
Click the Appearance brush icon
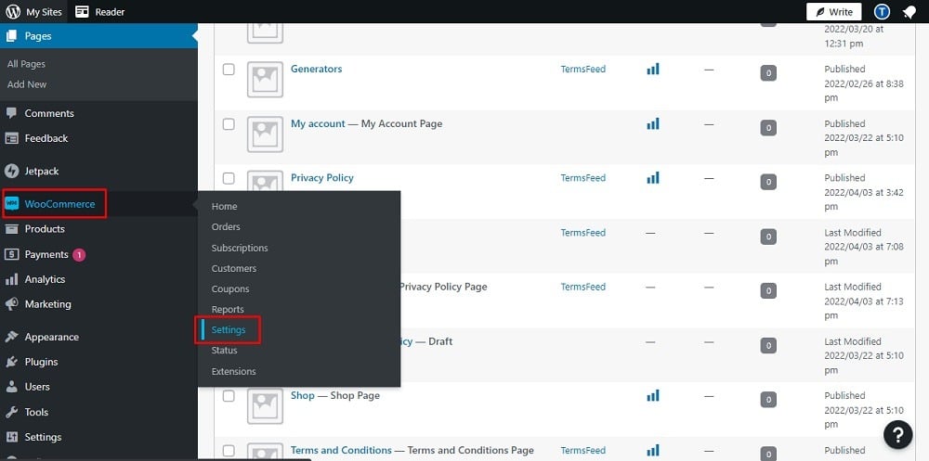pos(11,337)
